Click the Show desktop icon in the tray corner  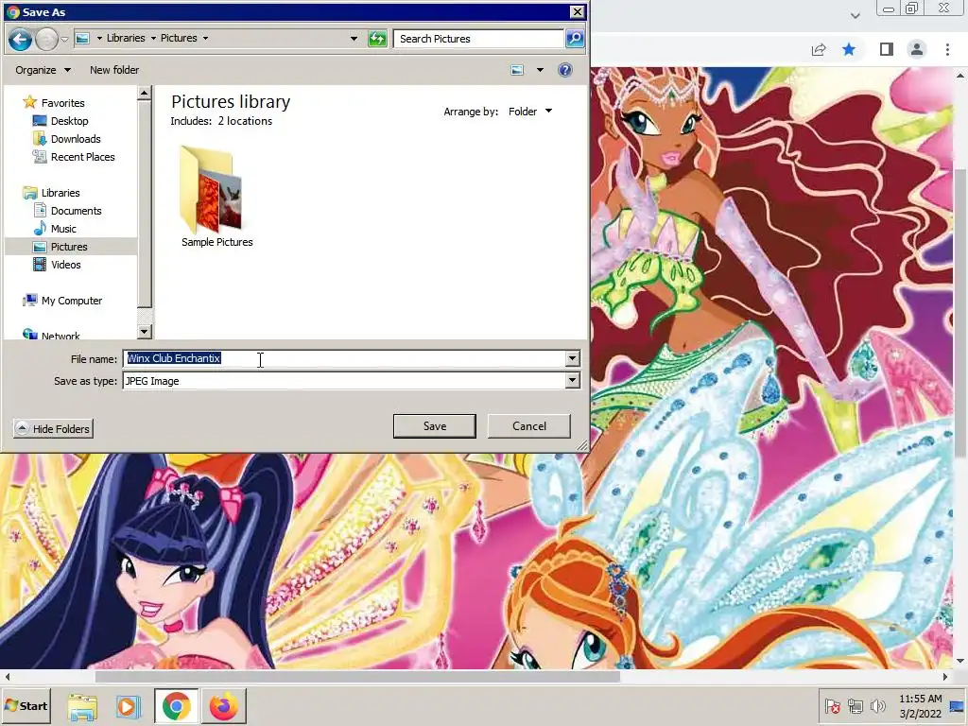tap(957, 706)
